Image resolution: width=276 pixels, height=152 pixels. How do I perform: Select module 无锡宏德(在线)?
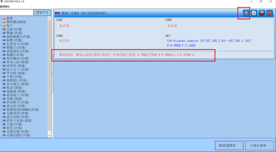coord(18,131)
